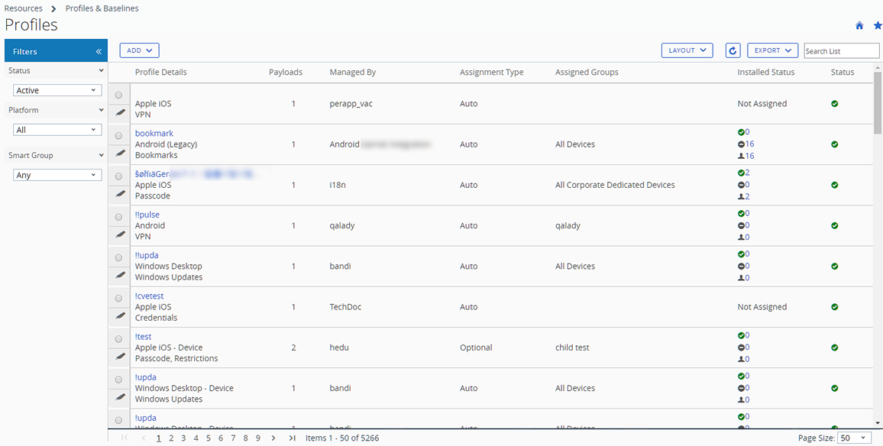883x446 pixels.
Task: Edit the !!upda profile pencil icon
Action: click(x=119, y=275)
